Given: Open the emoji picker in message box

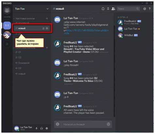Looking at the screenshot, I should [108, 124].
